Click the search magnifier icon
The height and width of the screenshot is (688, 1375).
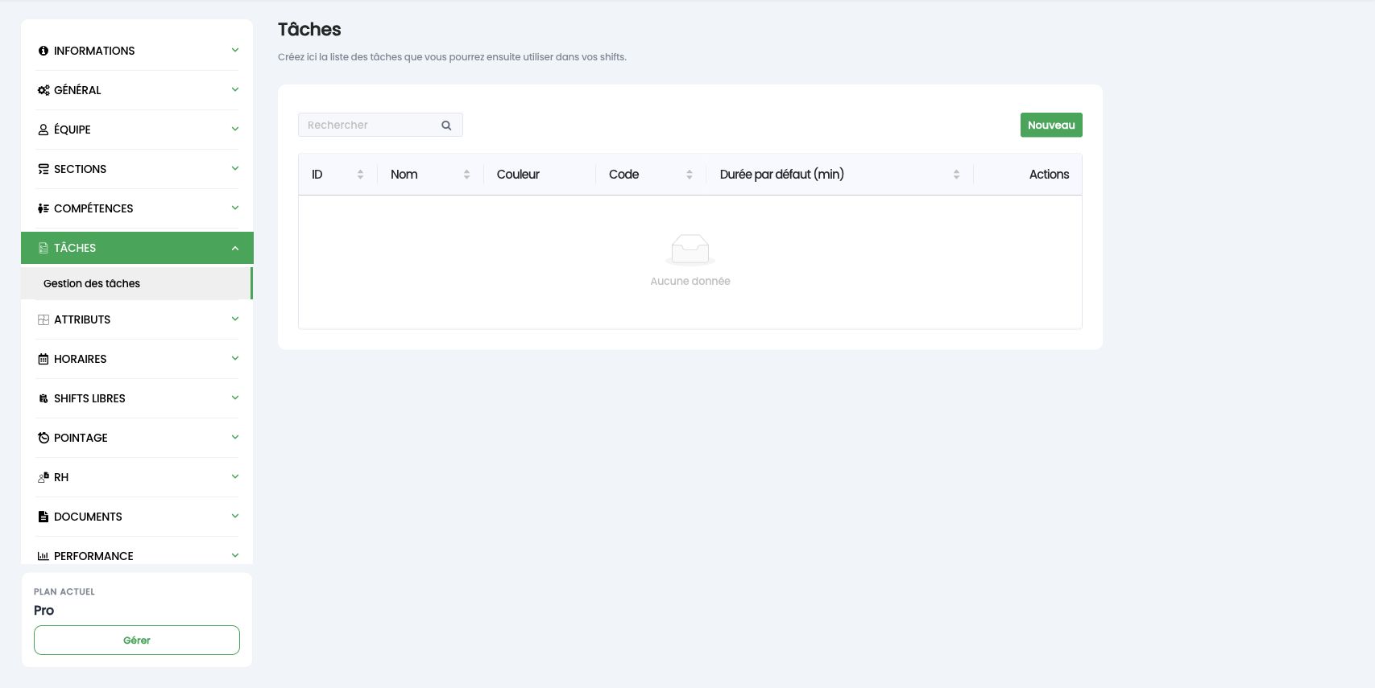[x=446, y=126]
